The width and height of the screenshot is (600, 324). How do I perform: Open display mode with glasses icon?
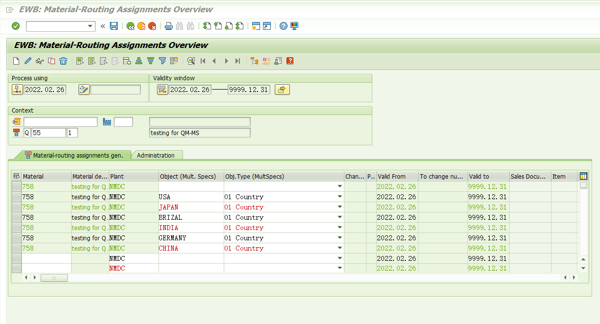(x=39, y=61)
